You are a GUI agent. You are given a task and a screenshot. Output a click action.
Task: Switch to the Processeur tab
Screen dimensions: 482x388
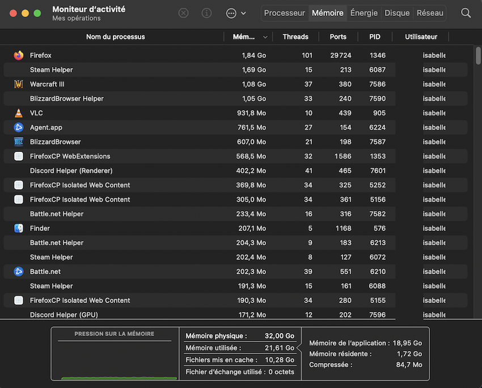284,13
